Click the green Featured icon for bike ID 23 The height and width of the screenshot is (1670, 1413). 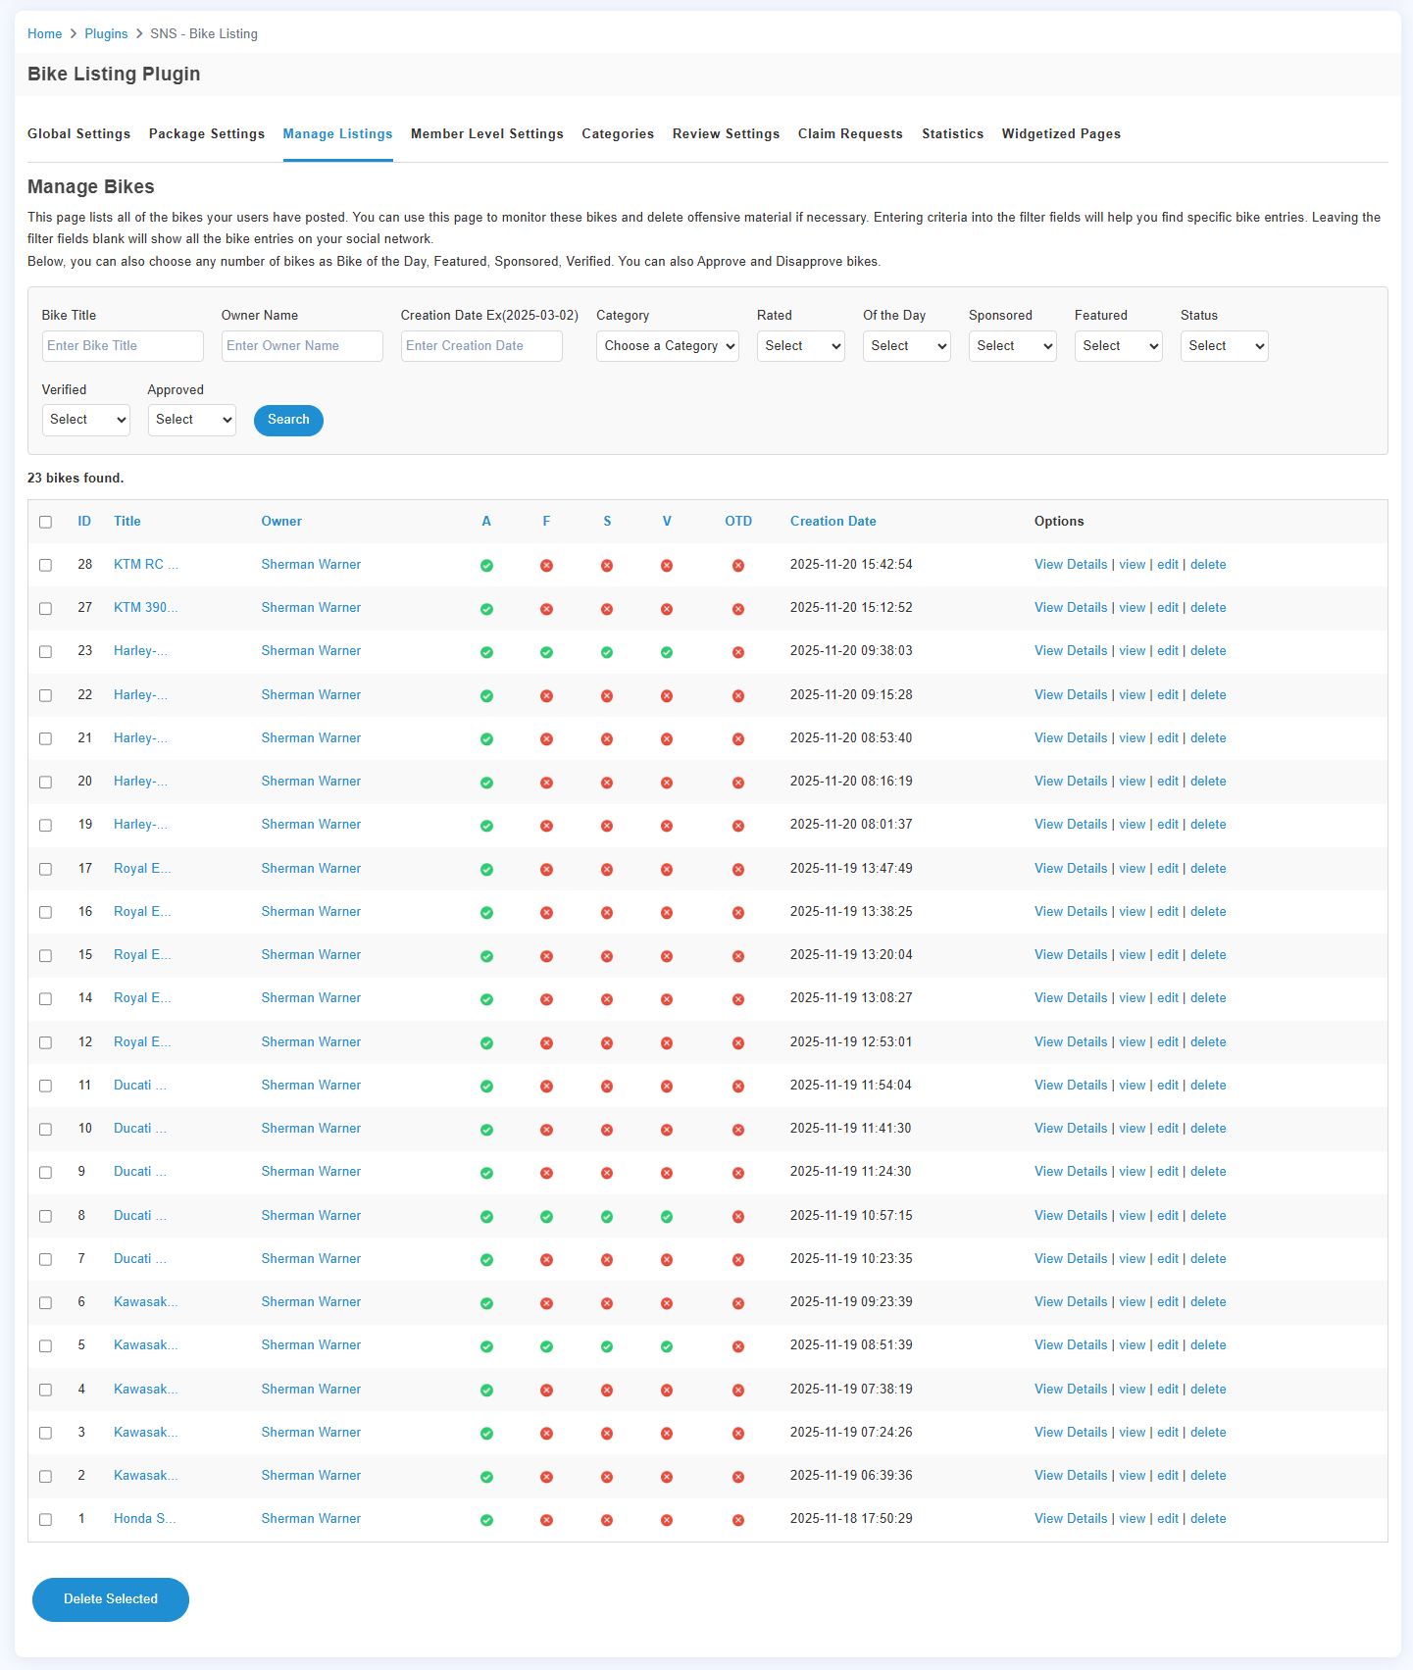[546, 652]
